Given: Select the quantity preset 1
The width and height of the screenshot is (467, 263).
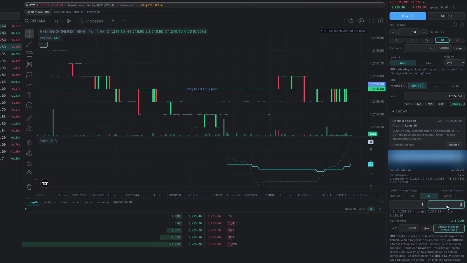Looking at the screenshot, I should click(396, 40).
